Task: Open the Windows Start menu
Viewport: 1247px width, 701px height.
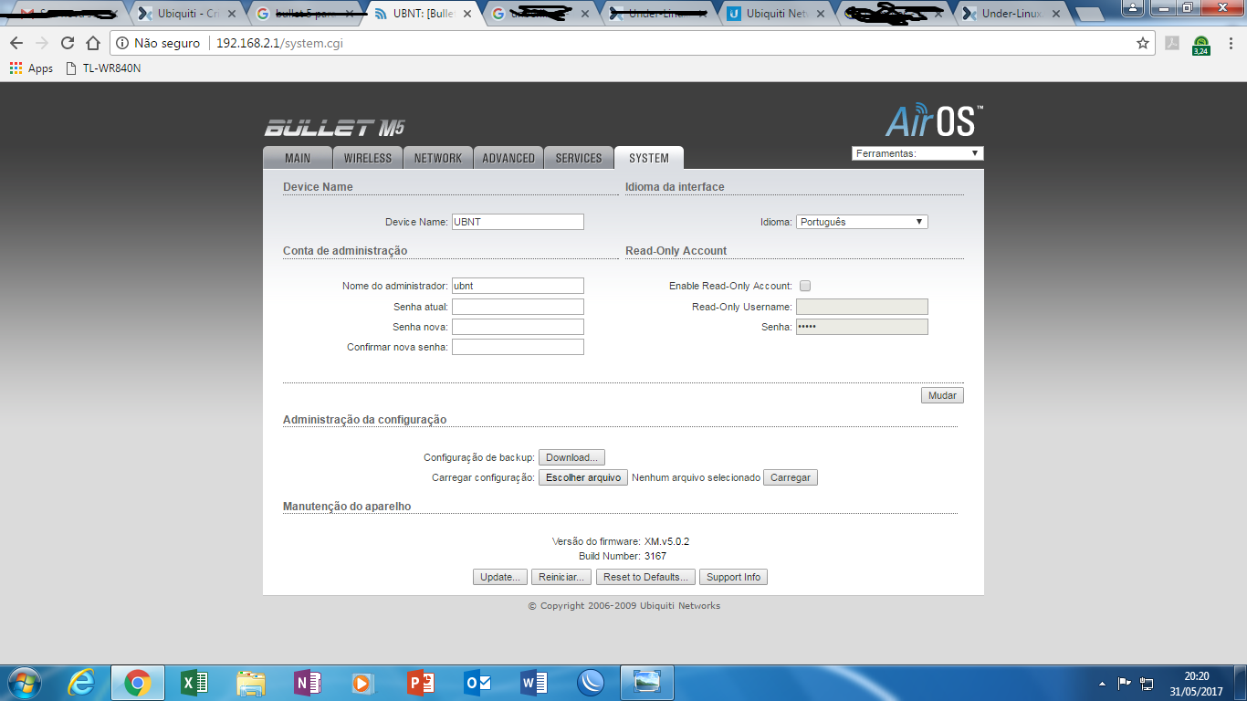Action: tap(23, 682)
